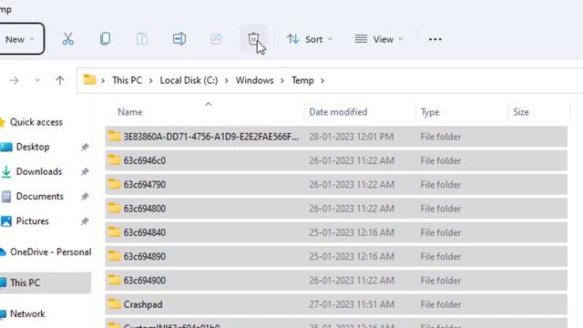
Task: Click date 28-01-2023 12:01 PM cell
Action: [x=352, y=137]
